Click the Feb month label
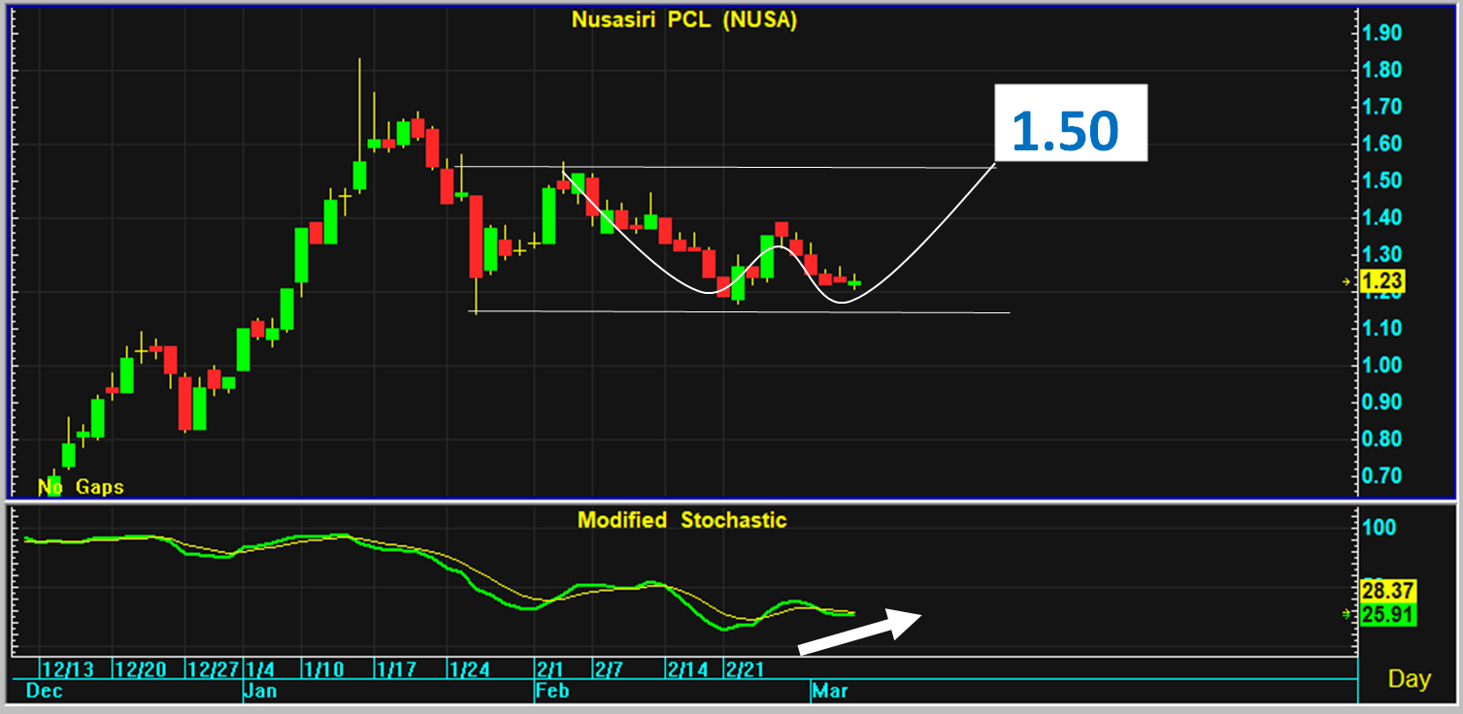Image resolution: width=1463 pixels, height=714 pixels. click(x=552, y=691)
